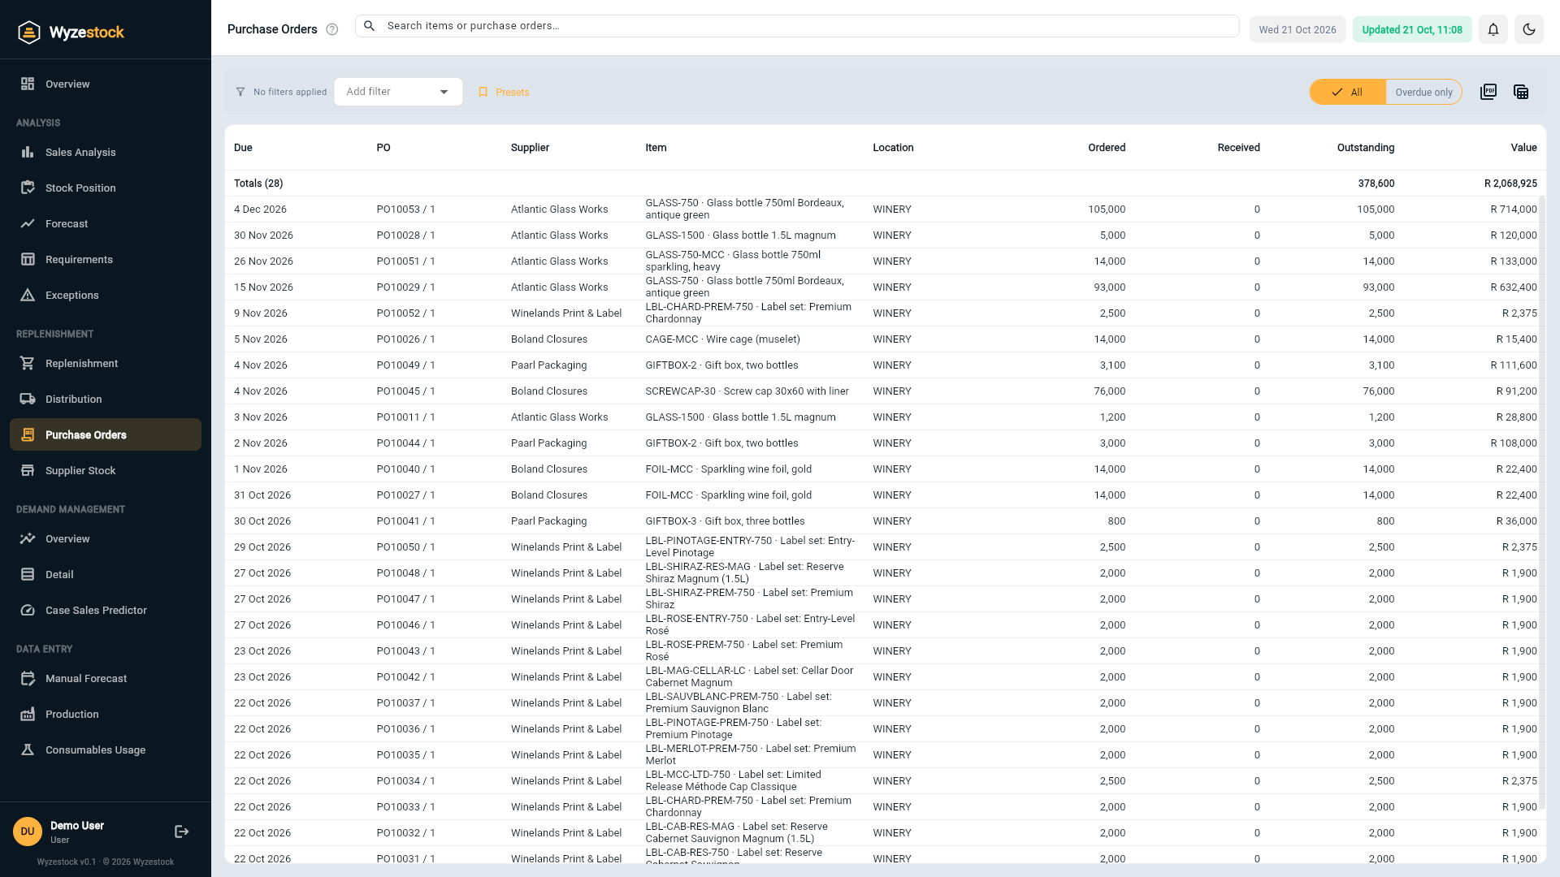Select the All toggle option
This screenshot has height=877, width=1560.
(1347, 92)
